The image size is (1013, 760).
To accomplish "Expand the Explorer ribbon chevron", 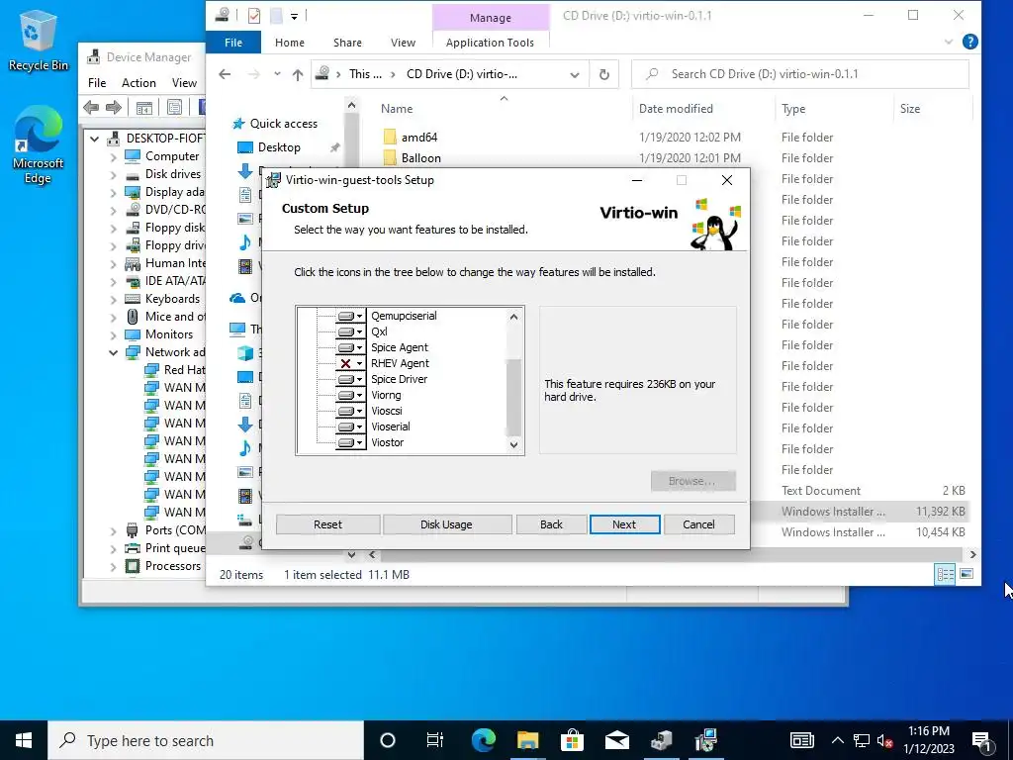I will (949, 42).
